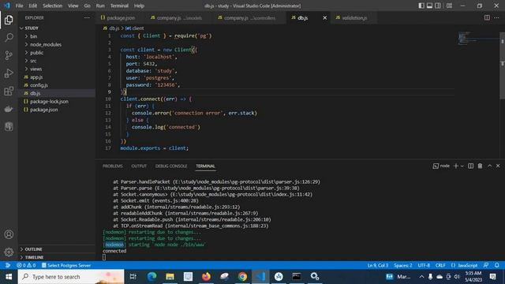Toggle the primary side bar layout
Image resolution: width=505 pixels, height=284 pixels.
(421, 6)
